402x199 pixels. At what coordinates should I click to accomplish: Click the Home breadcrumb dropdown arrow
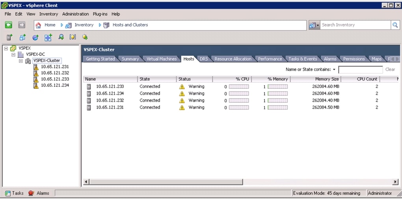[61, 25]
